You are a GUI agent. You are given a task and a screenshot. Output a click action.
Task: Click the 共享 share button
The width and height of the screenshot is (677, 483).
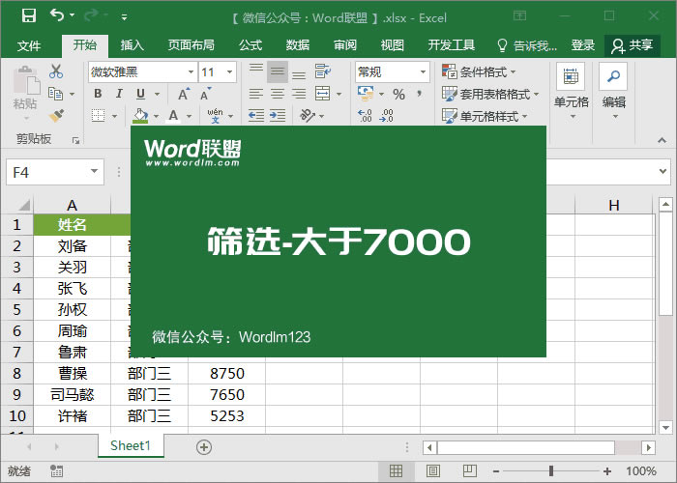click(633, 44)
